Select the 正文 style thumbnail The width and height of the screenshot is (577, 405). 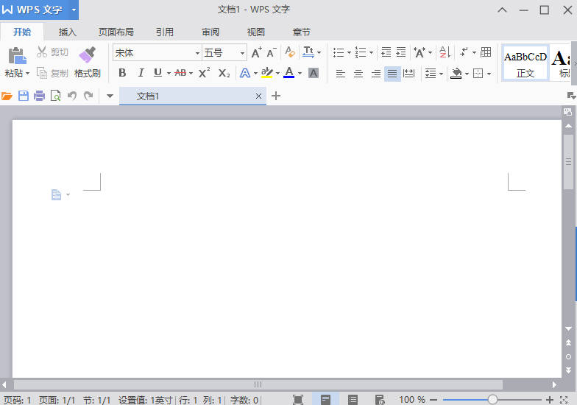[x=525, y=63]
